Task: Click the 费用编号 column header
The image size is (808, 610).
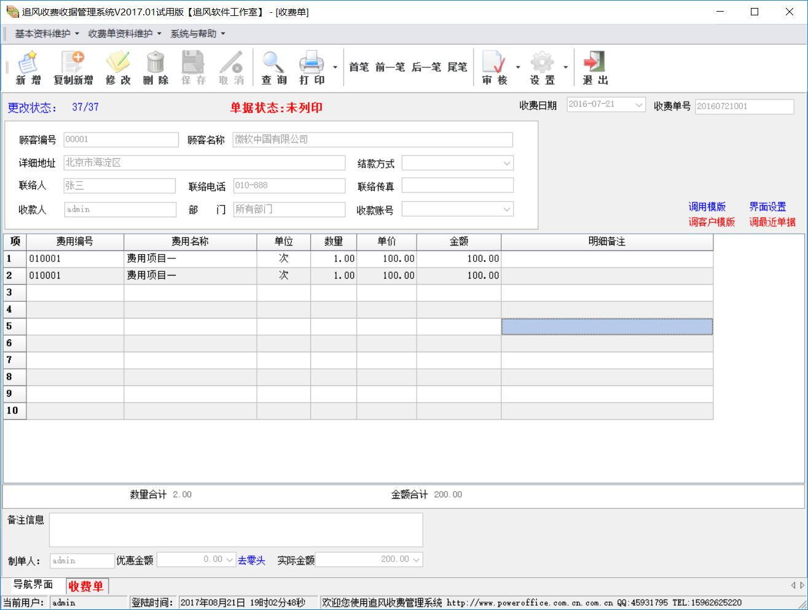Action: point(75,242)
